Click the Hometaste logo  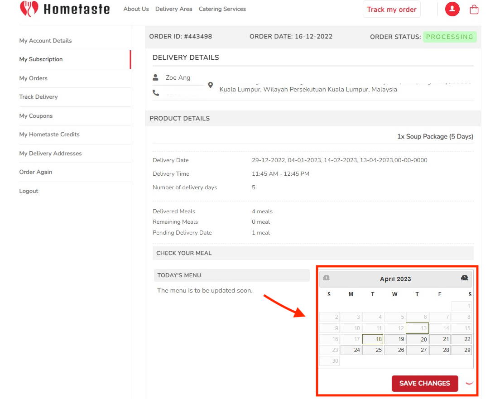(64, 9)
